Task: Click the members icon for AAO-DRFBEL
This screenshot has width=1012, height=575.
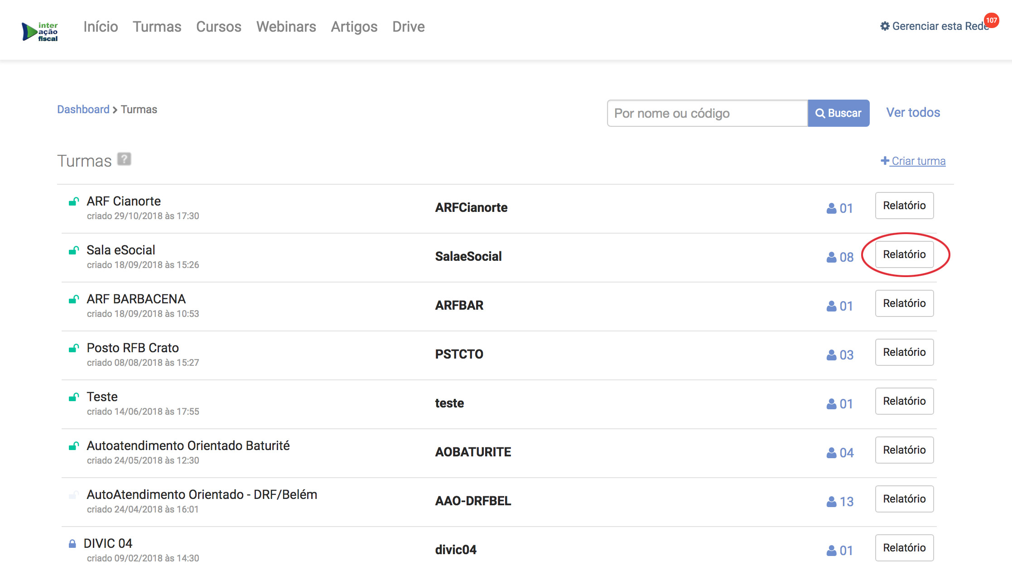Action: (x=831, y=502)
